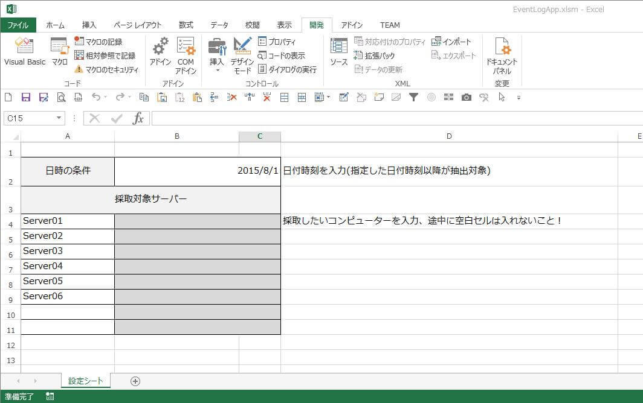Screen dimensions: 643x403
Task: Expand the quick access toolbar customize arrow
Action: coord(519,97)
